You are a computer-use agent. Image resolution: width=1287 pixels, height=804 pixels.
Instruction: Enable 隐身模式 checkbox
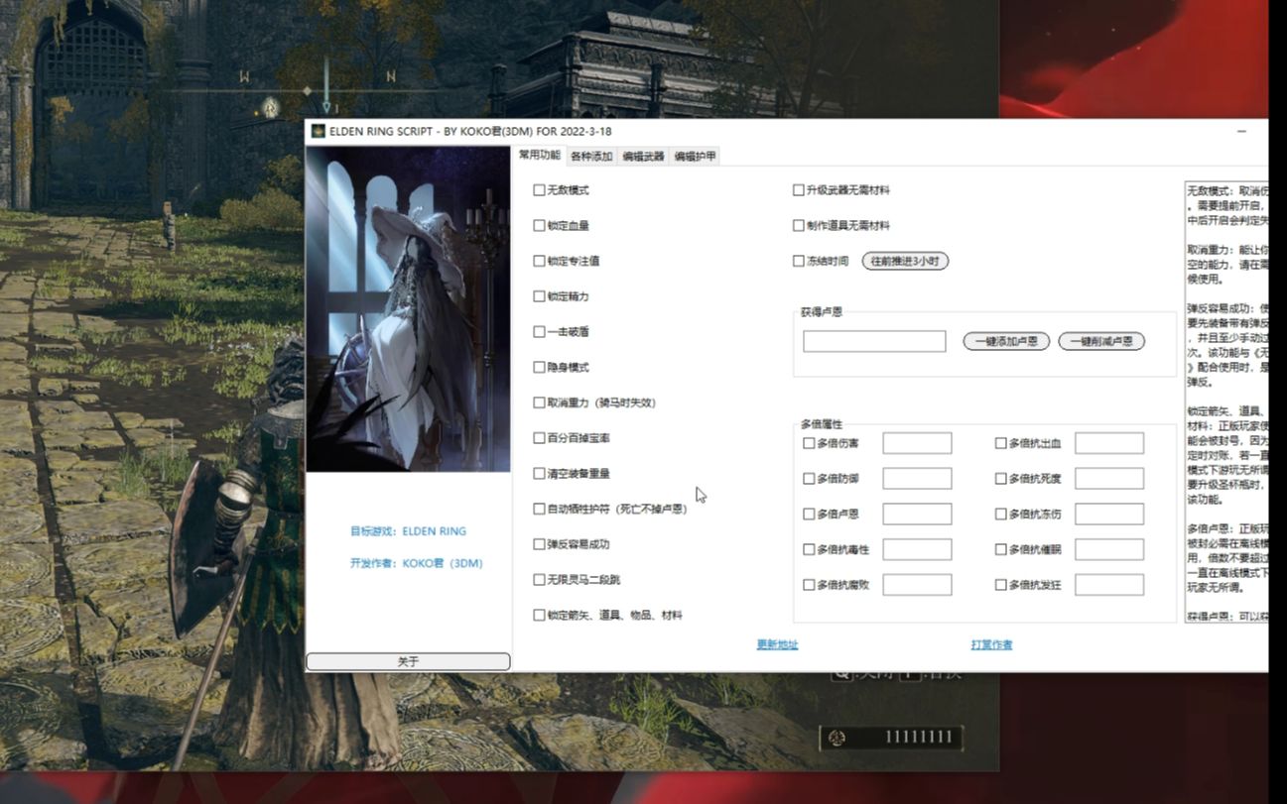point(539,368)
